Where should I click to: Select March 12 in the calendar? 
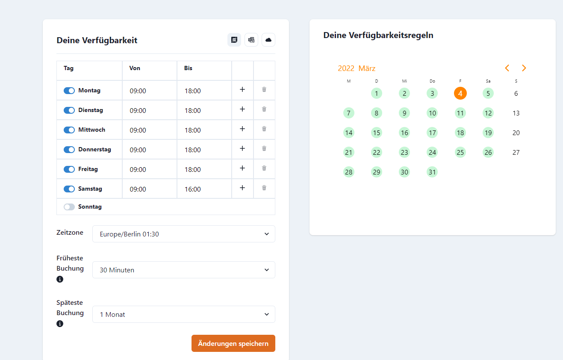(488, 113)
